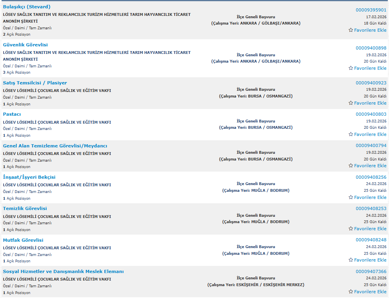Viewport: 389px width, 298px height.
Task: Open listing number 00009408253
Action: tap(371, 208)
